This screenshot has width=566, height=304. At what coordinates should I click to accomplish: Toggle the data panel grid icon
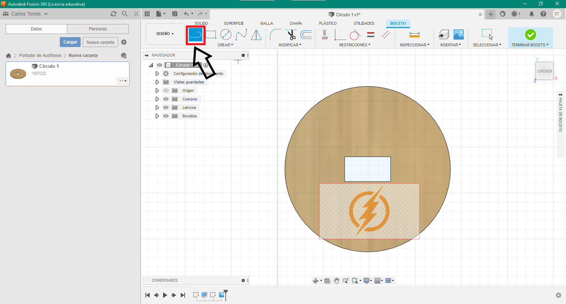147,14
